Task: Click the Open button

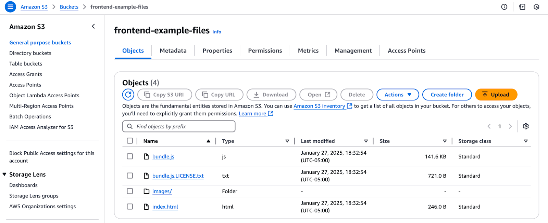Action: [318, 95]
